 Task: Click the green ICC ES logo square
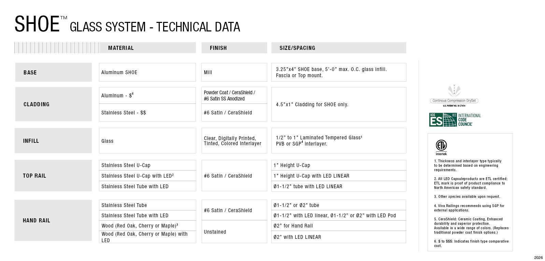(x=436, y=120)
